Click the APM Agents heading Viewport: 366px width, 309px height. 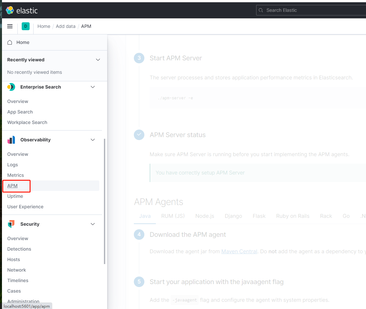click(159, 202)
